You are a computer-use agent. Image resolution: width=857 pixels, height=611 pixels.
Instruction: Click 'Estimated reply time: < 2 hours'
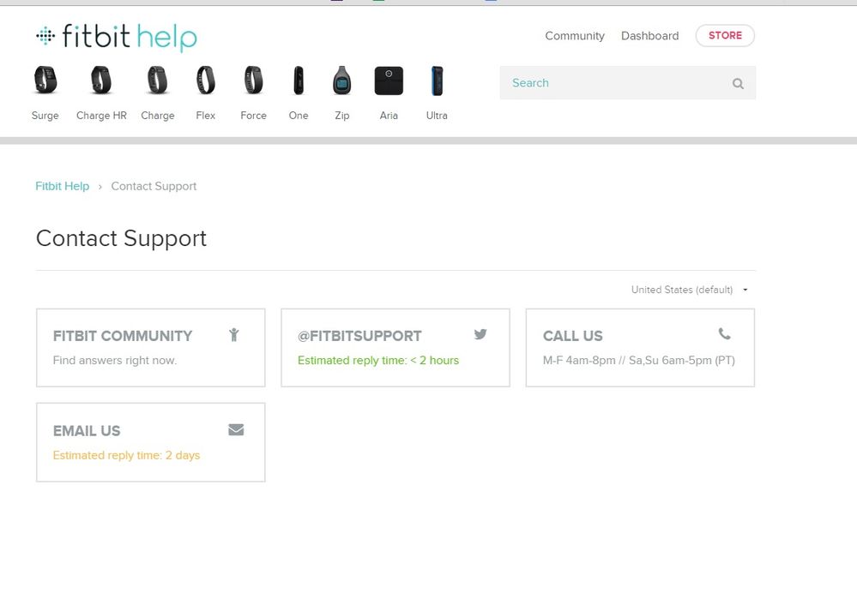click(x=378, y=361)
